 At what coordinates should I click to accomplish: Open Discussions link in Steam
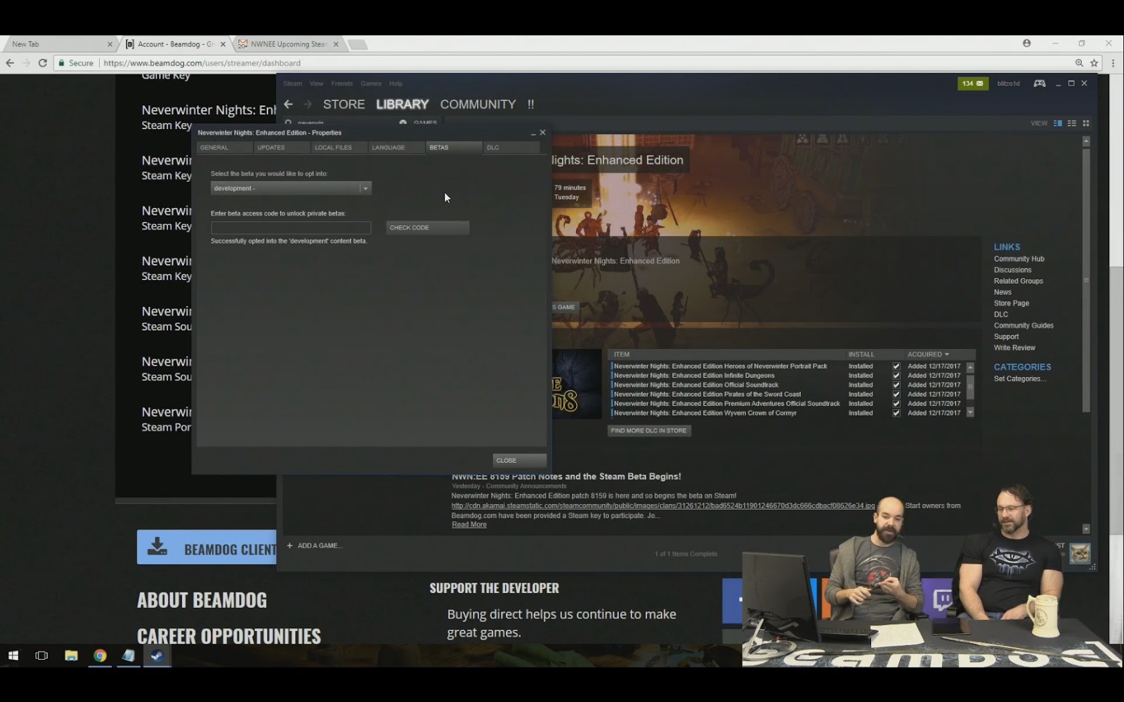(x=1012, y=270)
